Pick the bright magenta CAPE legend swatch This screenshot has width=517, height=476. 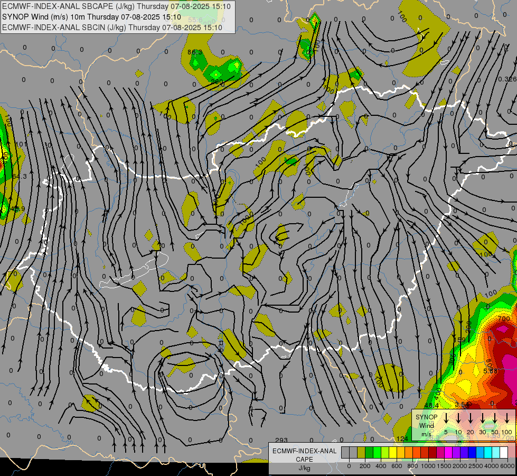[x=448, y=452]
